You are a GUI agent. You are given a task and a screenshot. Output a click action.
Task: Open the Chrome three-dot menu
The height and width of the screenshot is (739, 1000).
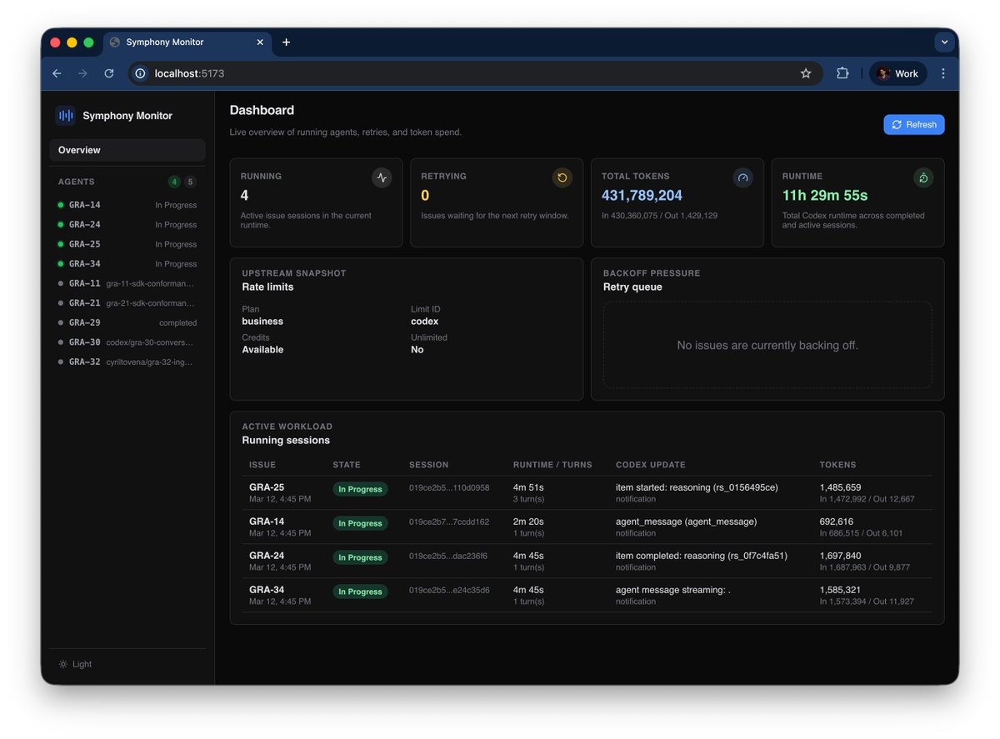943,73
